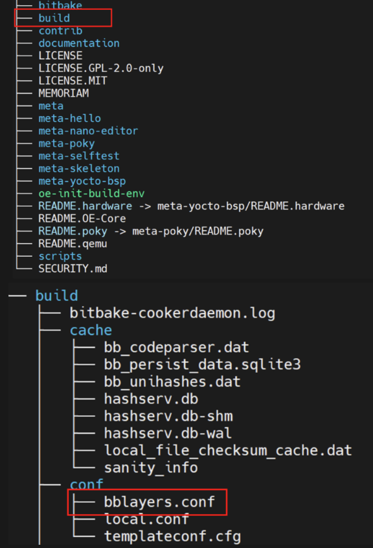Select 'local_file_checksum_cache.dat' file name

pos(228,451)
